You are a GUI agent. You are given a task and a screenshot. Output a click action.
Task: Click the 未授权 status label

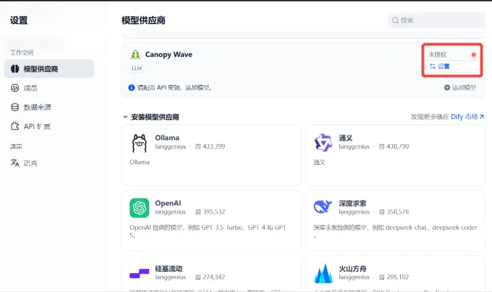(x=437, y=55)
